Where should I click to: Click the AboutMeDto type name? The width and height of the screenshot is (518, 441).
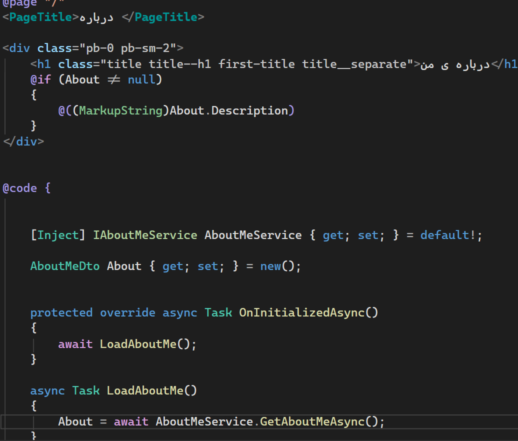(x=65, y=266)
